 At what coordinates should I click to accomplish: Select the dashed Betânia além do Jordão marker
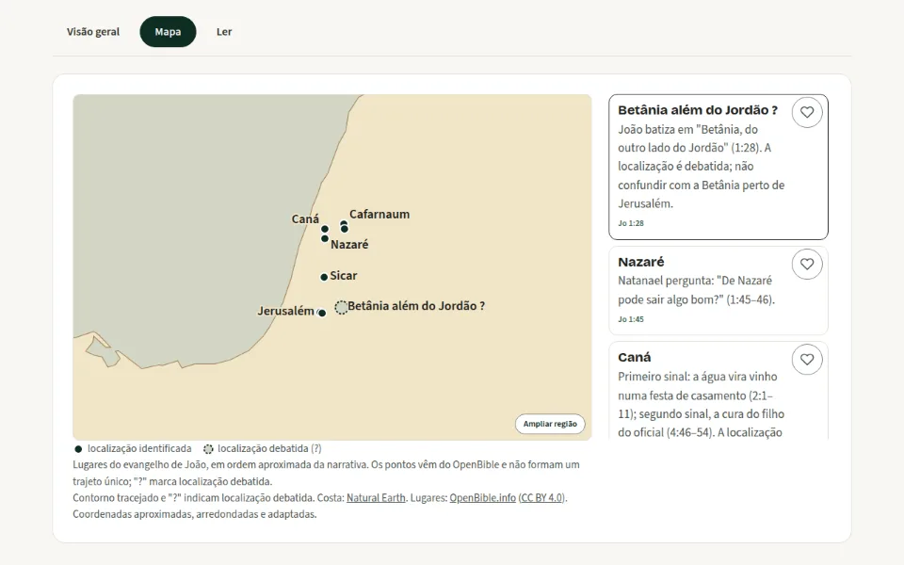[341, 308]
